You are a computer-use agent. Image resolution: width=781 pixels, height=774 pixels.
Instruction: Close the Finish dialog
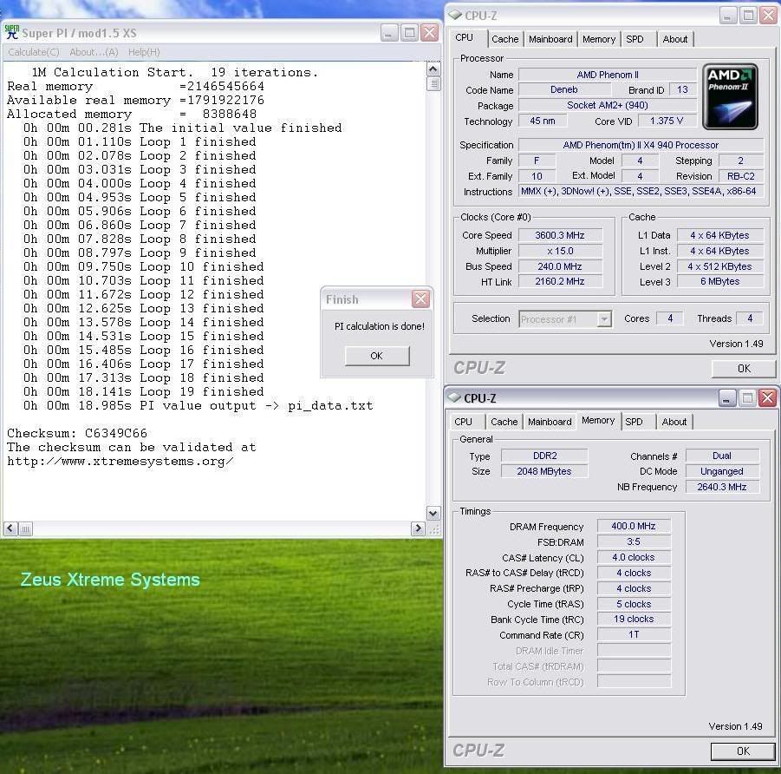pyautogui.click(x=421, y=298)
